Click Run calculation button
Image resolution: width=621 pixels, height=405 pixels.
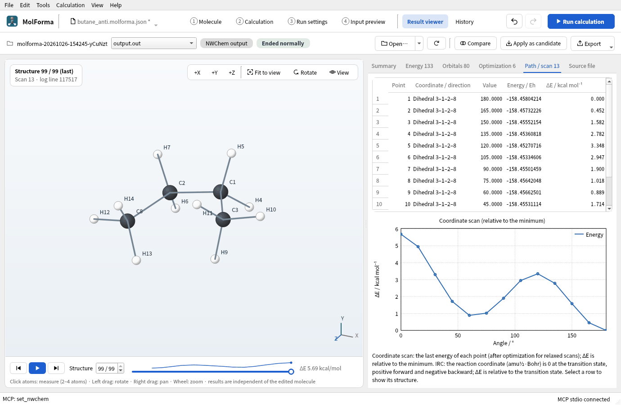click(x=581, y=21)
